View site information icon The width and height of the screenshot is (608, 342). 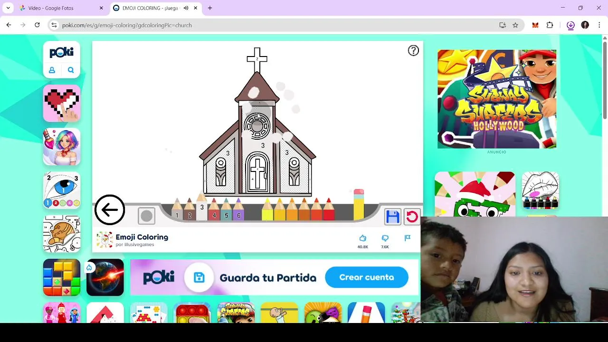pyautogui.click(x=54, y=25)
